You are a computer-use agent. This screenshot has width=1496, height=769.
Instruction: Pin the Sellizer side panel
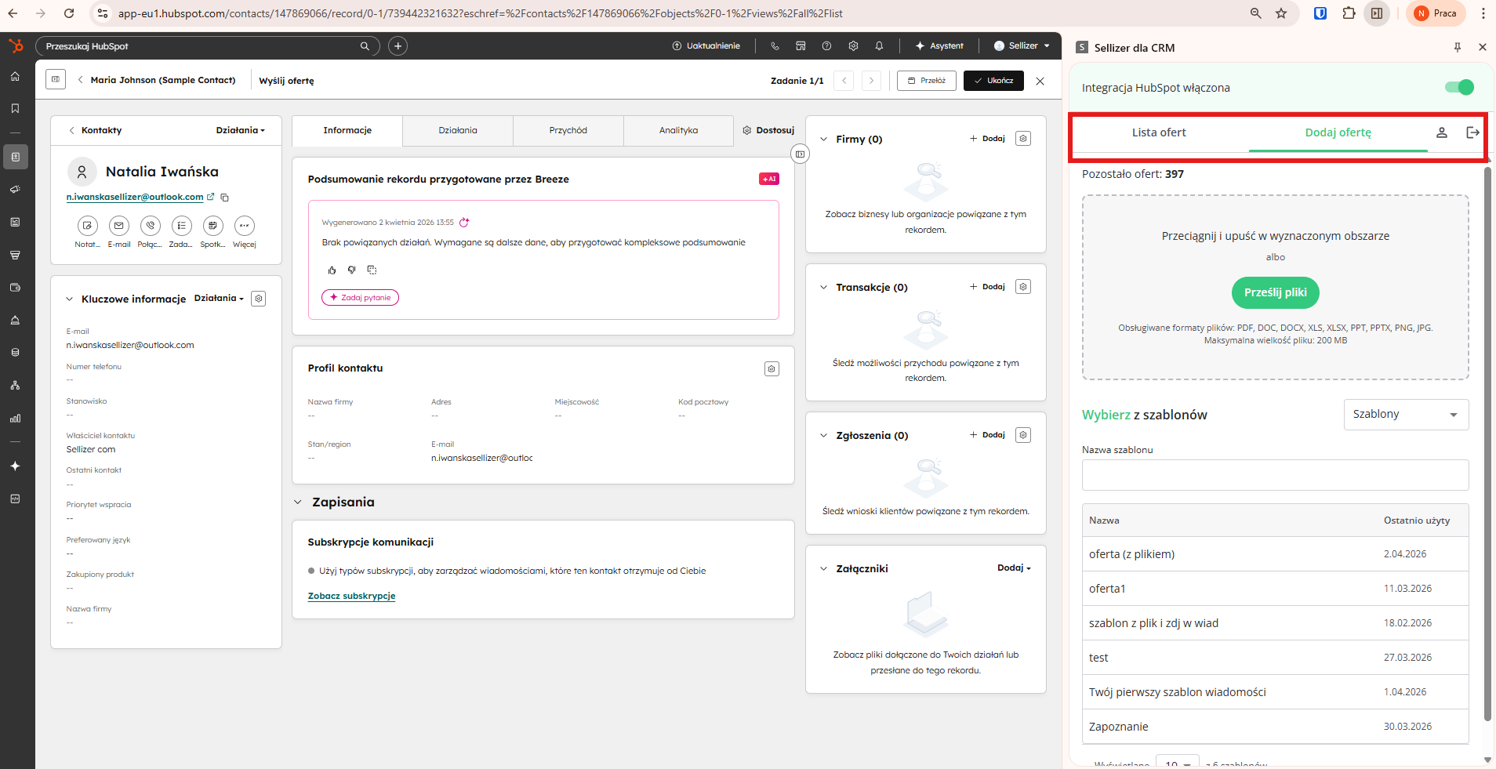[x=1457, y=48]
